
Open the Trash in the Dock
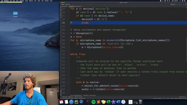(141, 102)
